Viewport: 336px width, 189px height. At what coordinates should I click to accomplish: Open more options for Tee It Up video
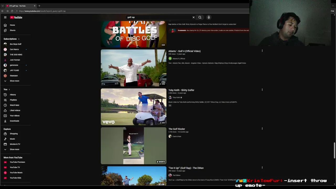[262, 167]
